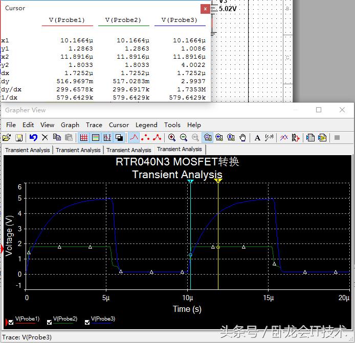The height and width of the screenshot is (343, 355).
Task: Click the Save disk icon in toolbar
Action: pyautogui.click(x=19, y=137)
